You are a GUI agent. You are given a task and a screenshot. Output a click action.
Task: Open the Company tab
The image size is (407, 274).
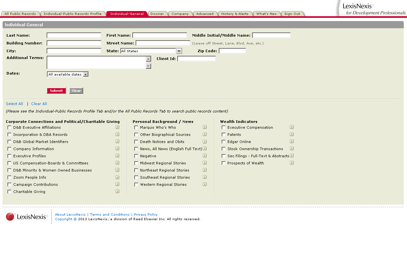[180, 14]
